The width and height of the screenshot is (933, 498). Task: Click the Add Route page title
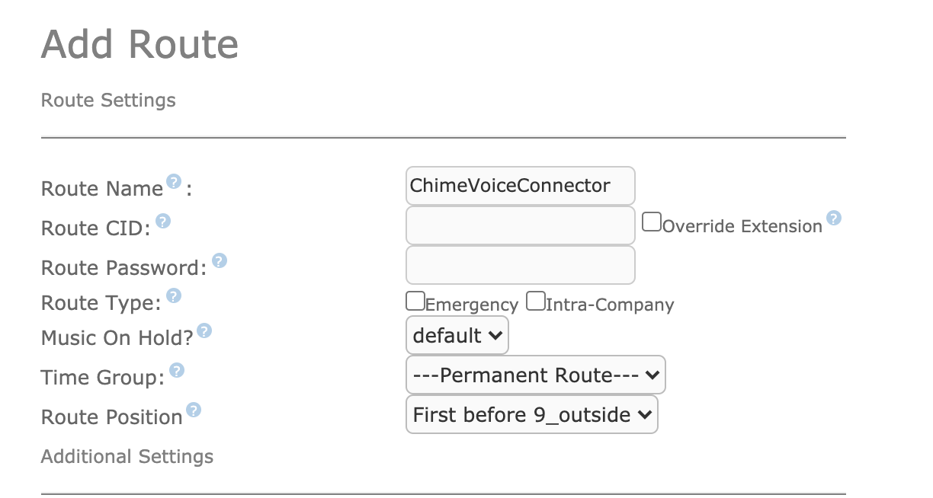[139, 44]
